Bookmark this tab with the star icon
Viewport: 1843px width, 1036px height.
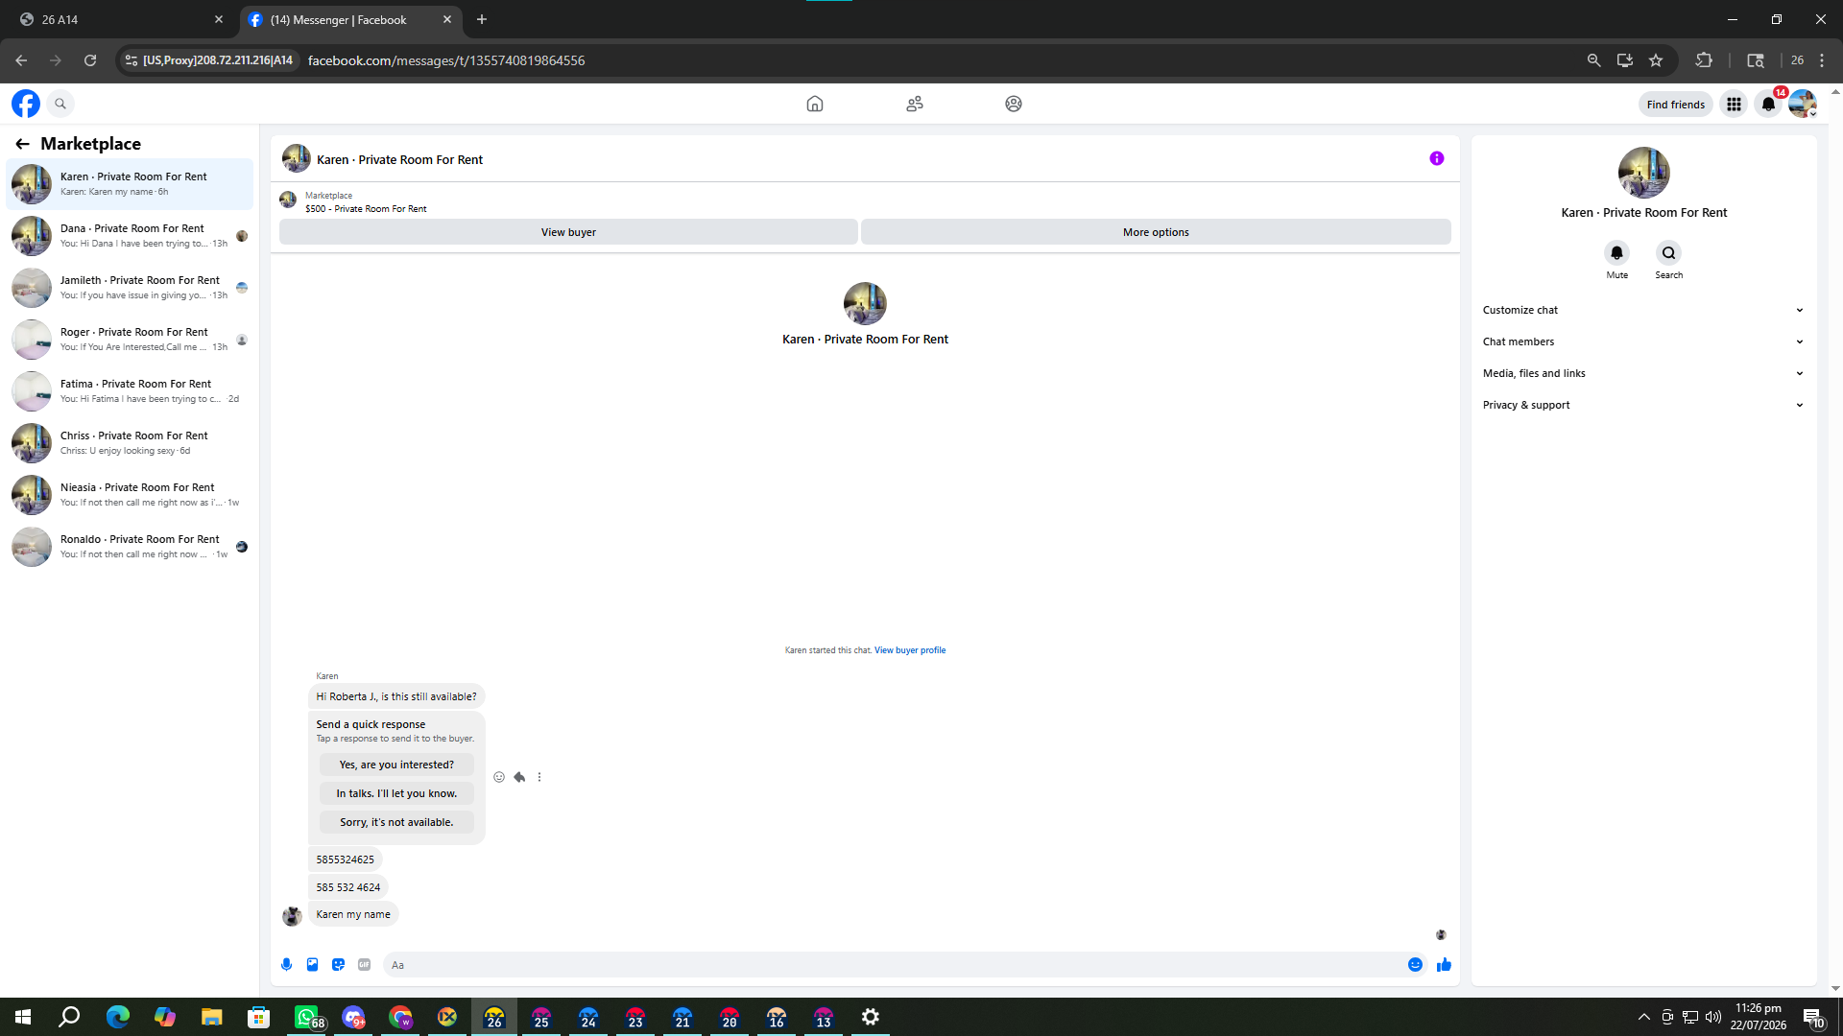1656,60
